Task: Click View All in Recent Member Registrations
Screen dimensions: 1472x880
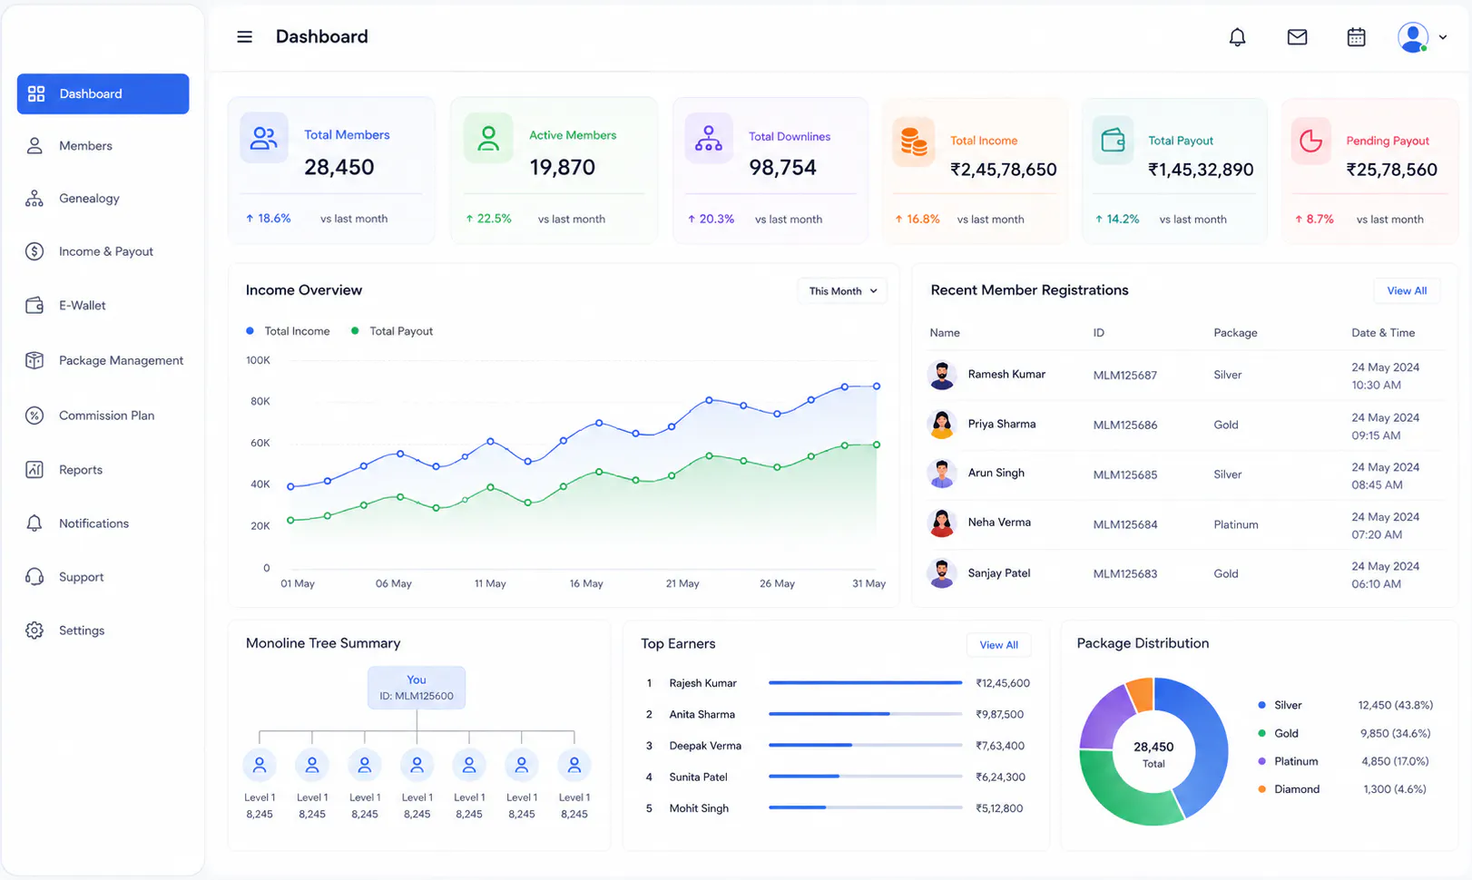Action: coord(1407,291)
